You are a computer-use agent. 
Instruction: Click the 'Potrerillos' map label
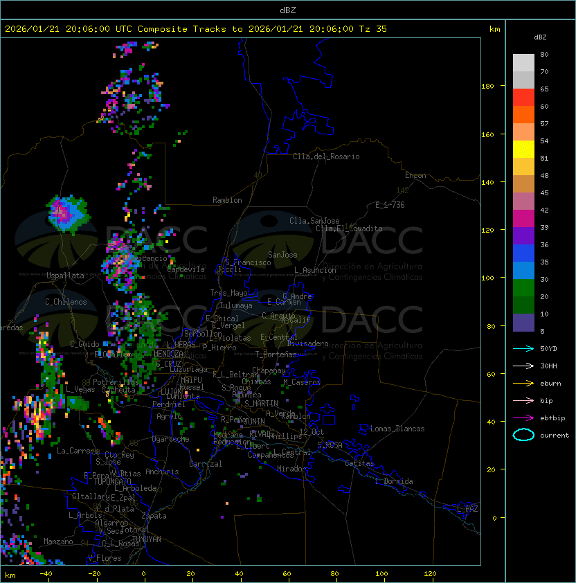pyautogui.click(x=116, y=382)
